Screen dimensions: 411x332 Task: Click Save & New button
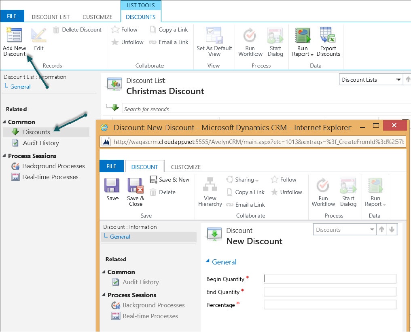coord(169,180)
